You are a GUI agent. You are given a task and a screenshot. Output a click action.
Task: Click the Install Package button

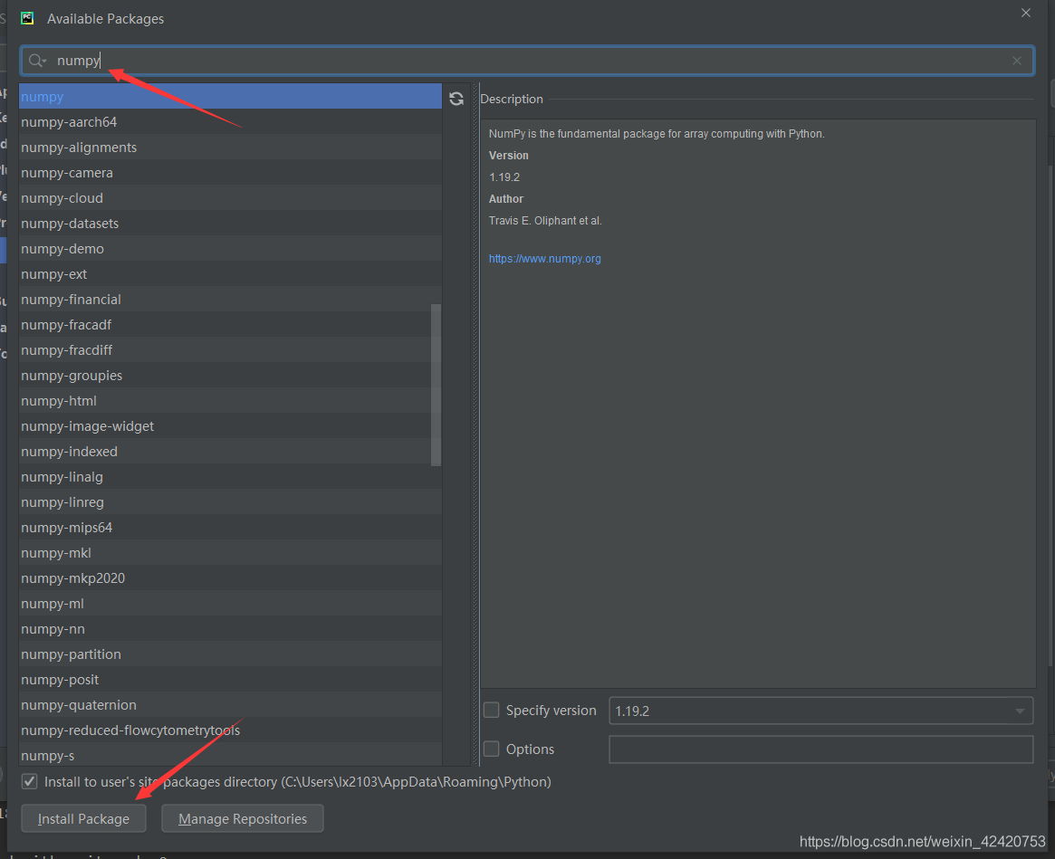pyautogui.click(x=83, y=818)
